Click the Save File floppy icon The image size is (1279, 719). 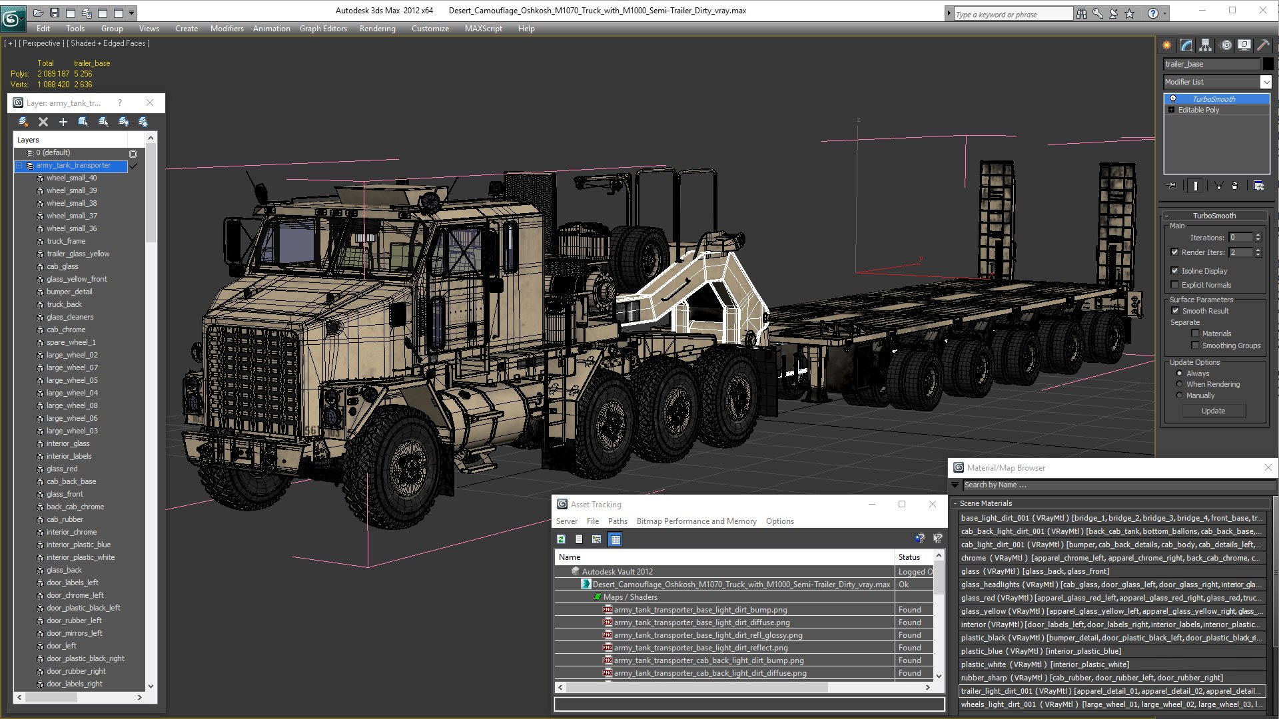coord(55,13)
